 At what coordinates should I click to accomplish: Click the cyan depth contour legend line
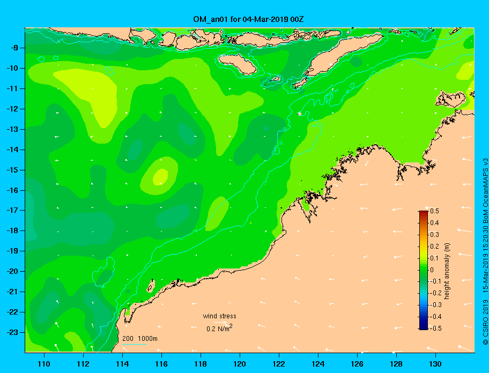135,345
